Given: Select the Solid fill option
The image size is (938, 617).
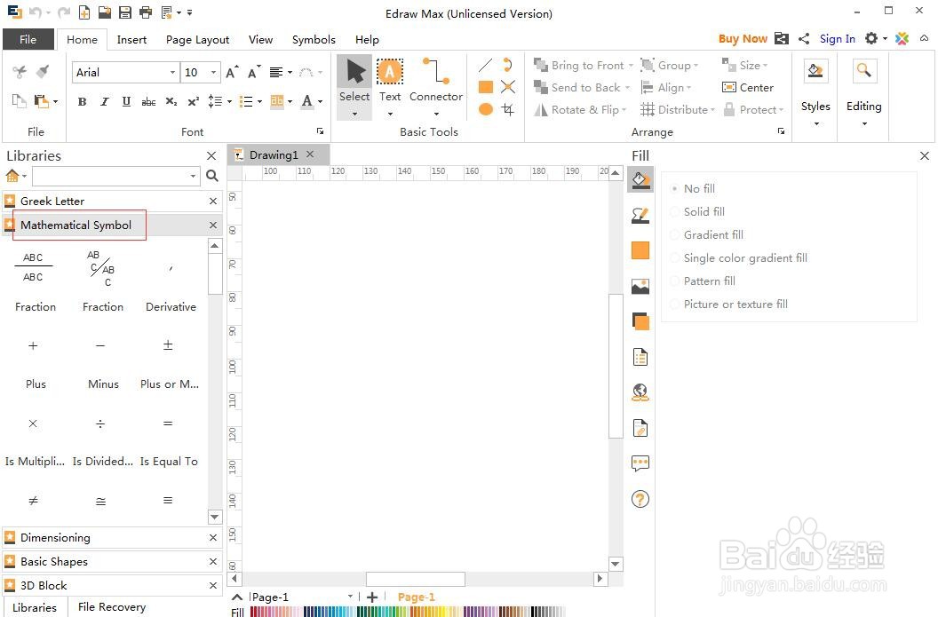Looking at the screenshot, I should click(698, 211).
